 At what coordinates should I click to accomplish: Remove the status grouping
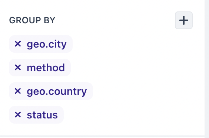pyautogui.click(x=18, y=115)
